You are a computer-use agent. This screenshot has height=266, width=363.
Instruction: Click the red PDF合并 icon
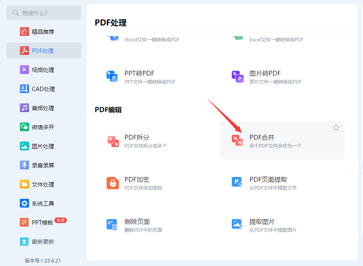coord(237,140)
